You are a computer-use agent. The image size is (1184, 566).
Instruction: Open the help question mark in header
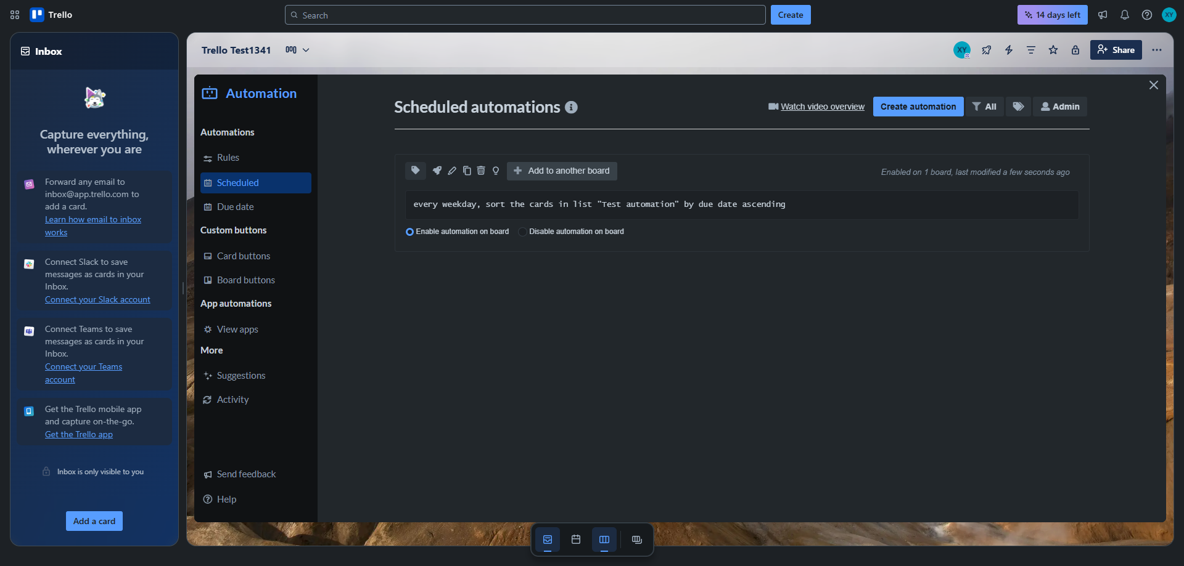tap(1147, 15)
